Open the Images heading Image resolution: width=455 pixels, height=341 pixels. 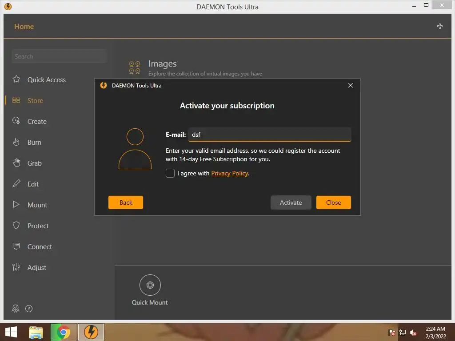tap(163, 64)
